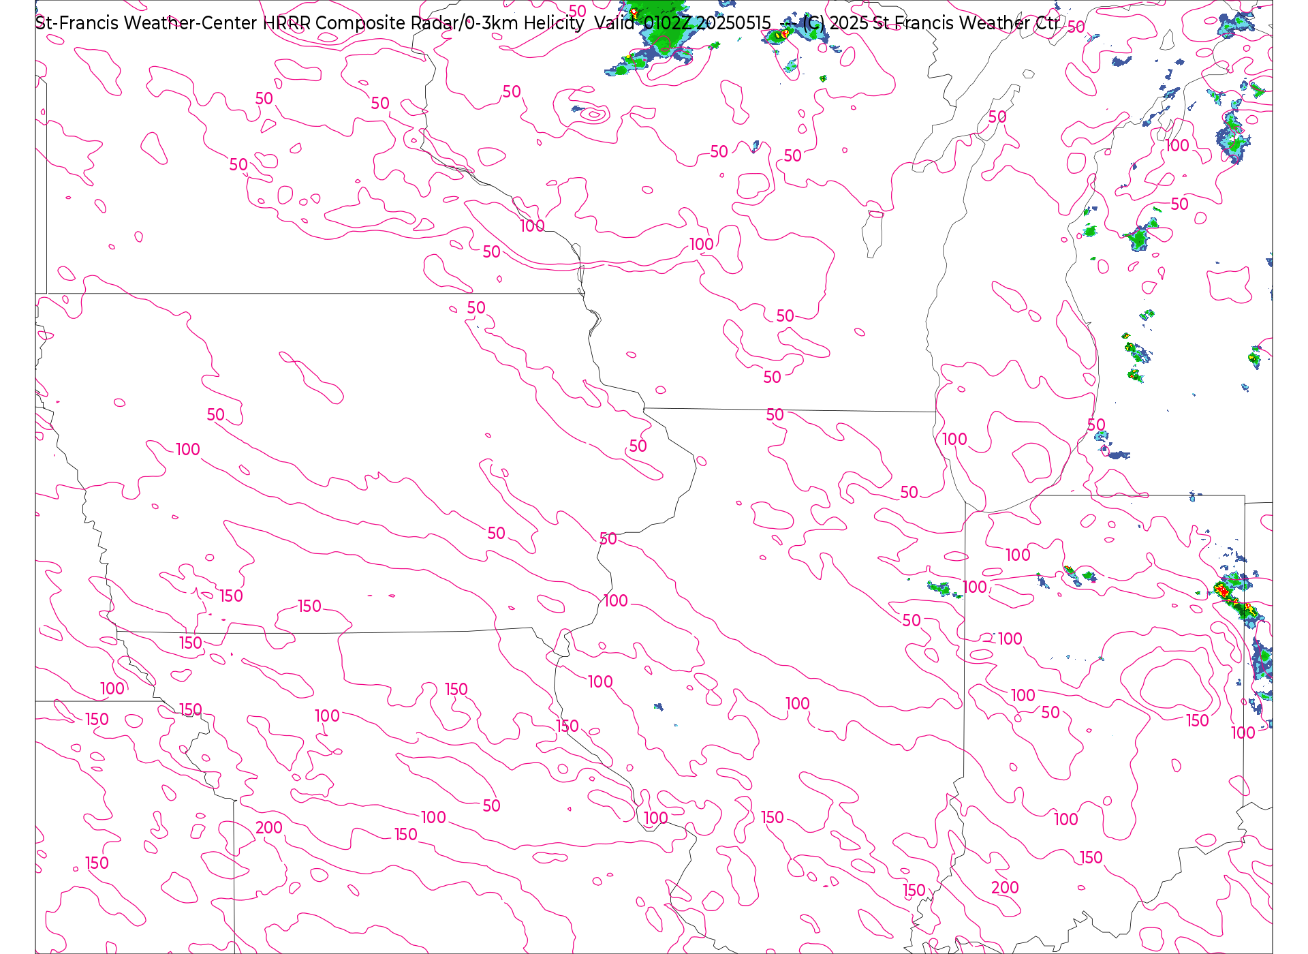Click "HRRR Composite Radar/0-3km Helicity" in title
1308x954 pixels.
point(424,23)
